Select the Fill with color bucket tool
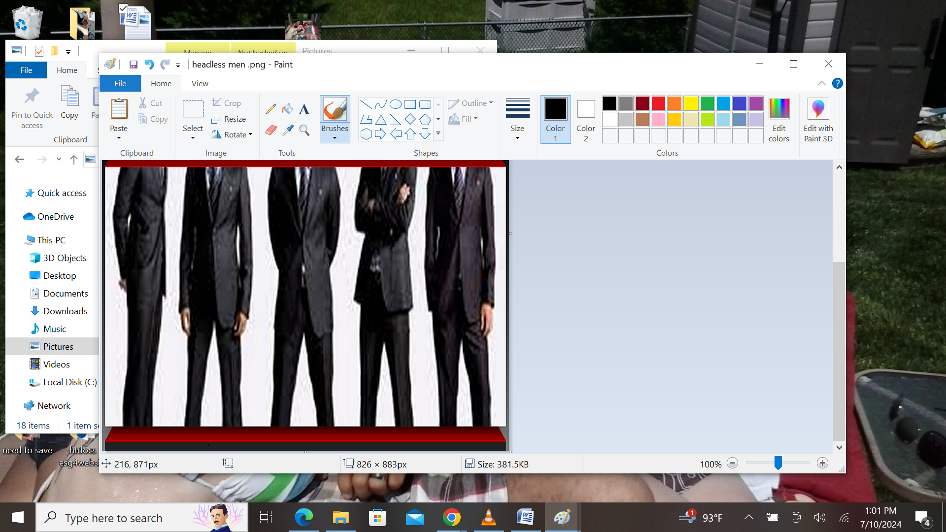This screenshot has width=946, height=532. pos(288,109)
